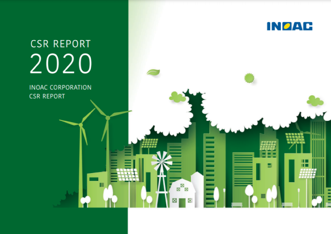Click the INOAC logo
Viewport: 331px width, 234px height.
point(289,27)
